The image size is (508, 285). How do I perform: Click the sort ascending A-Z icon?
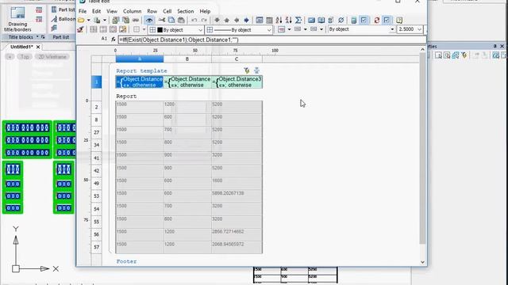coord(279,21)
